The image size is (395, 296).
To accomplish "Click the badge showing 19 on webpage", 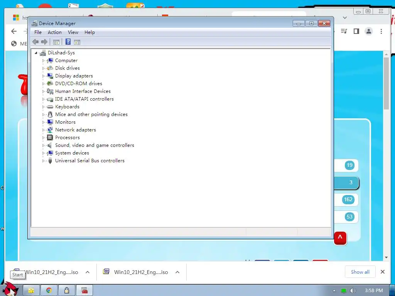I will 349,165.
